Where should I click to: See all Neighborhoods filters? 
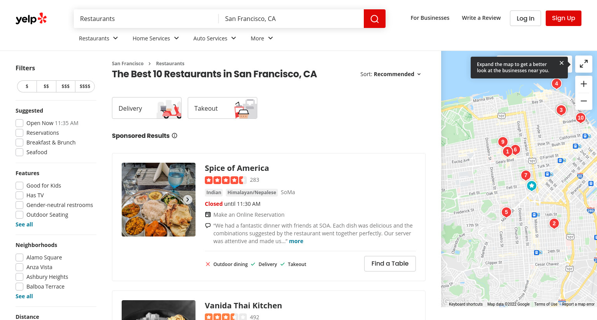(x=24, y=296)
